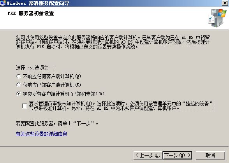Screen dimensions: 229x163
Task: Select the 不响应任何客户端计算机 radio button
Action: [x=19, y=76]
